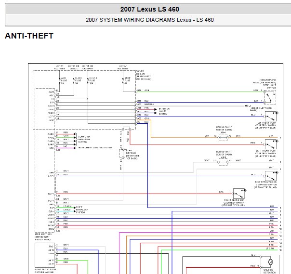Click the 'WHT/BLK' wire color label

point(149,104)
